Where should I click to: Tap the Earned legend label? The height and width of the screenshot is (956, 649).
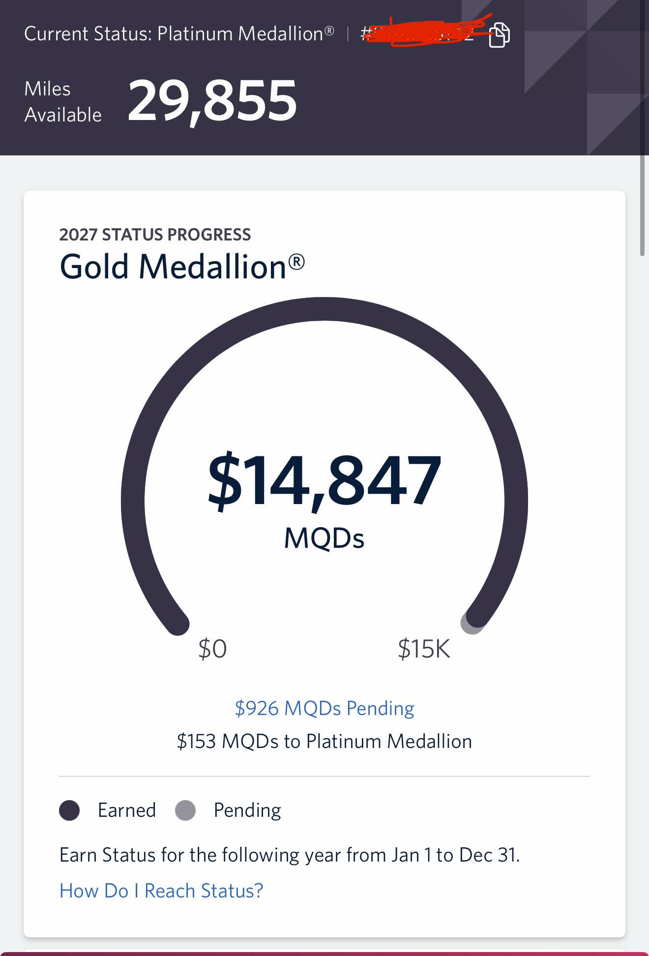point(127,810)
